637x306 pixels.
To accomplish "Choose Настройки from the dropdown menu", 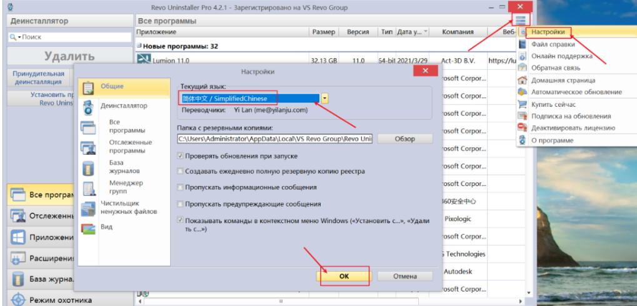I will (x=548, y=32).
